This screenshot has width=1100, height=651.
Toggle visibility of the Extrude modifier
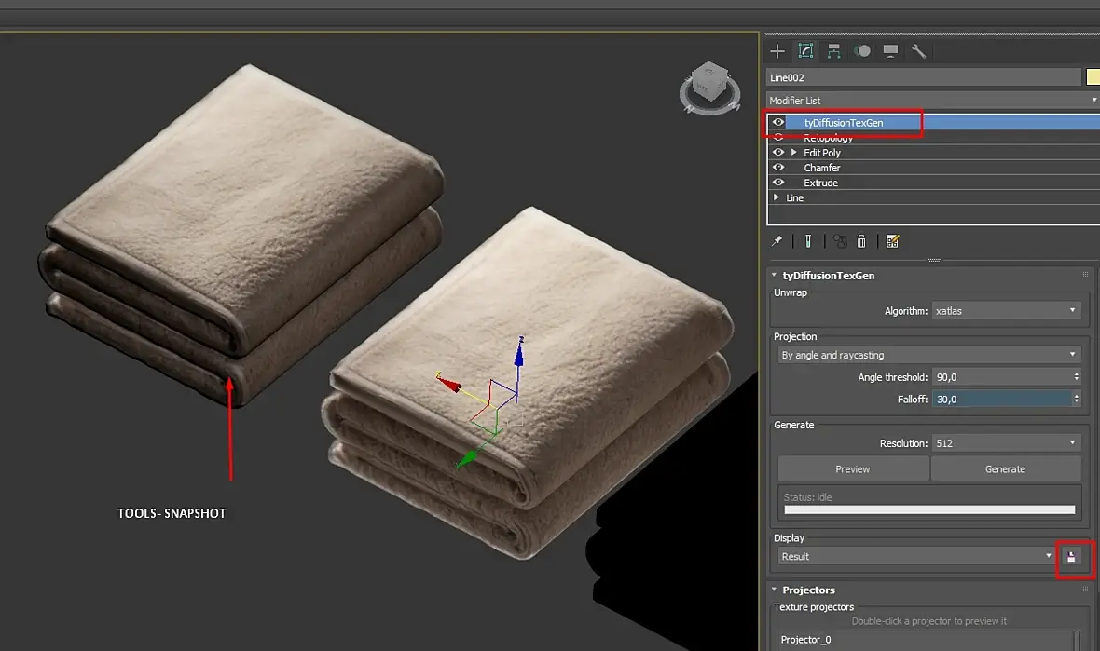(778, 183)
